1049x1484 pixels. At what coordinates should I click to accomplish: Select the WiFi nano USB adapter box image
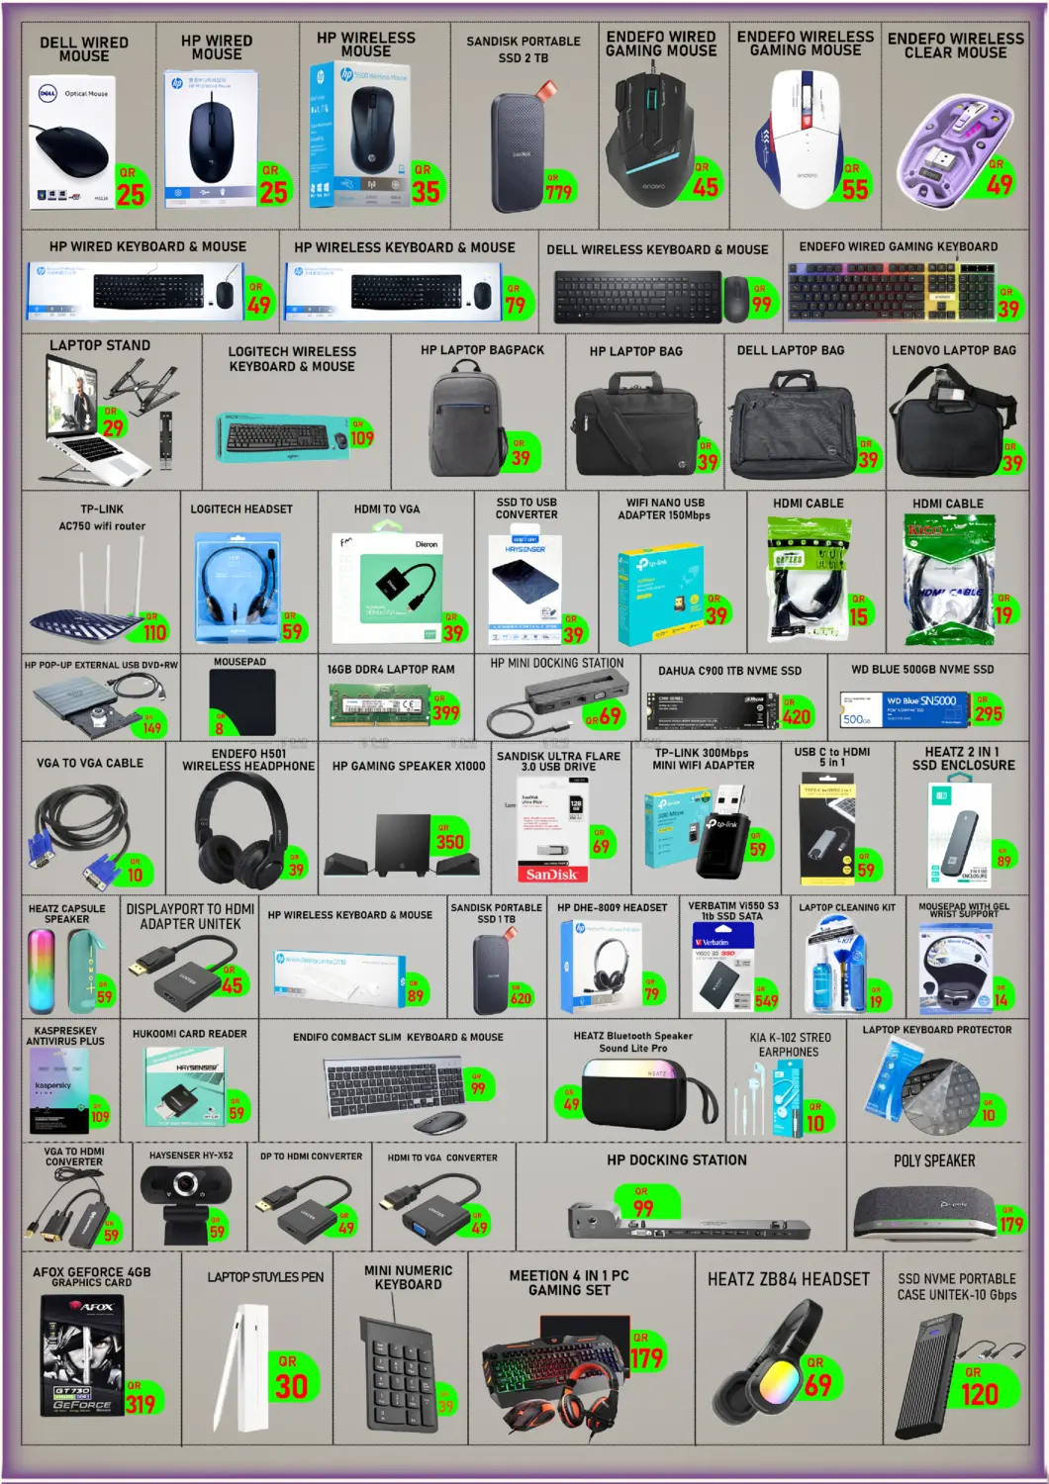(x=660, y=595)
